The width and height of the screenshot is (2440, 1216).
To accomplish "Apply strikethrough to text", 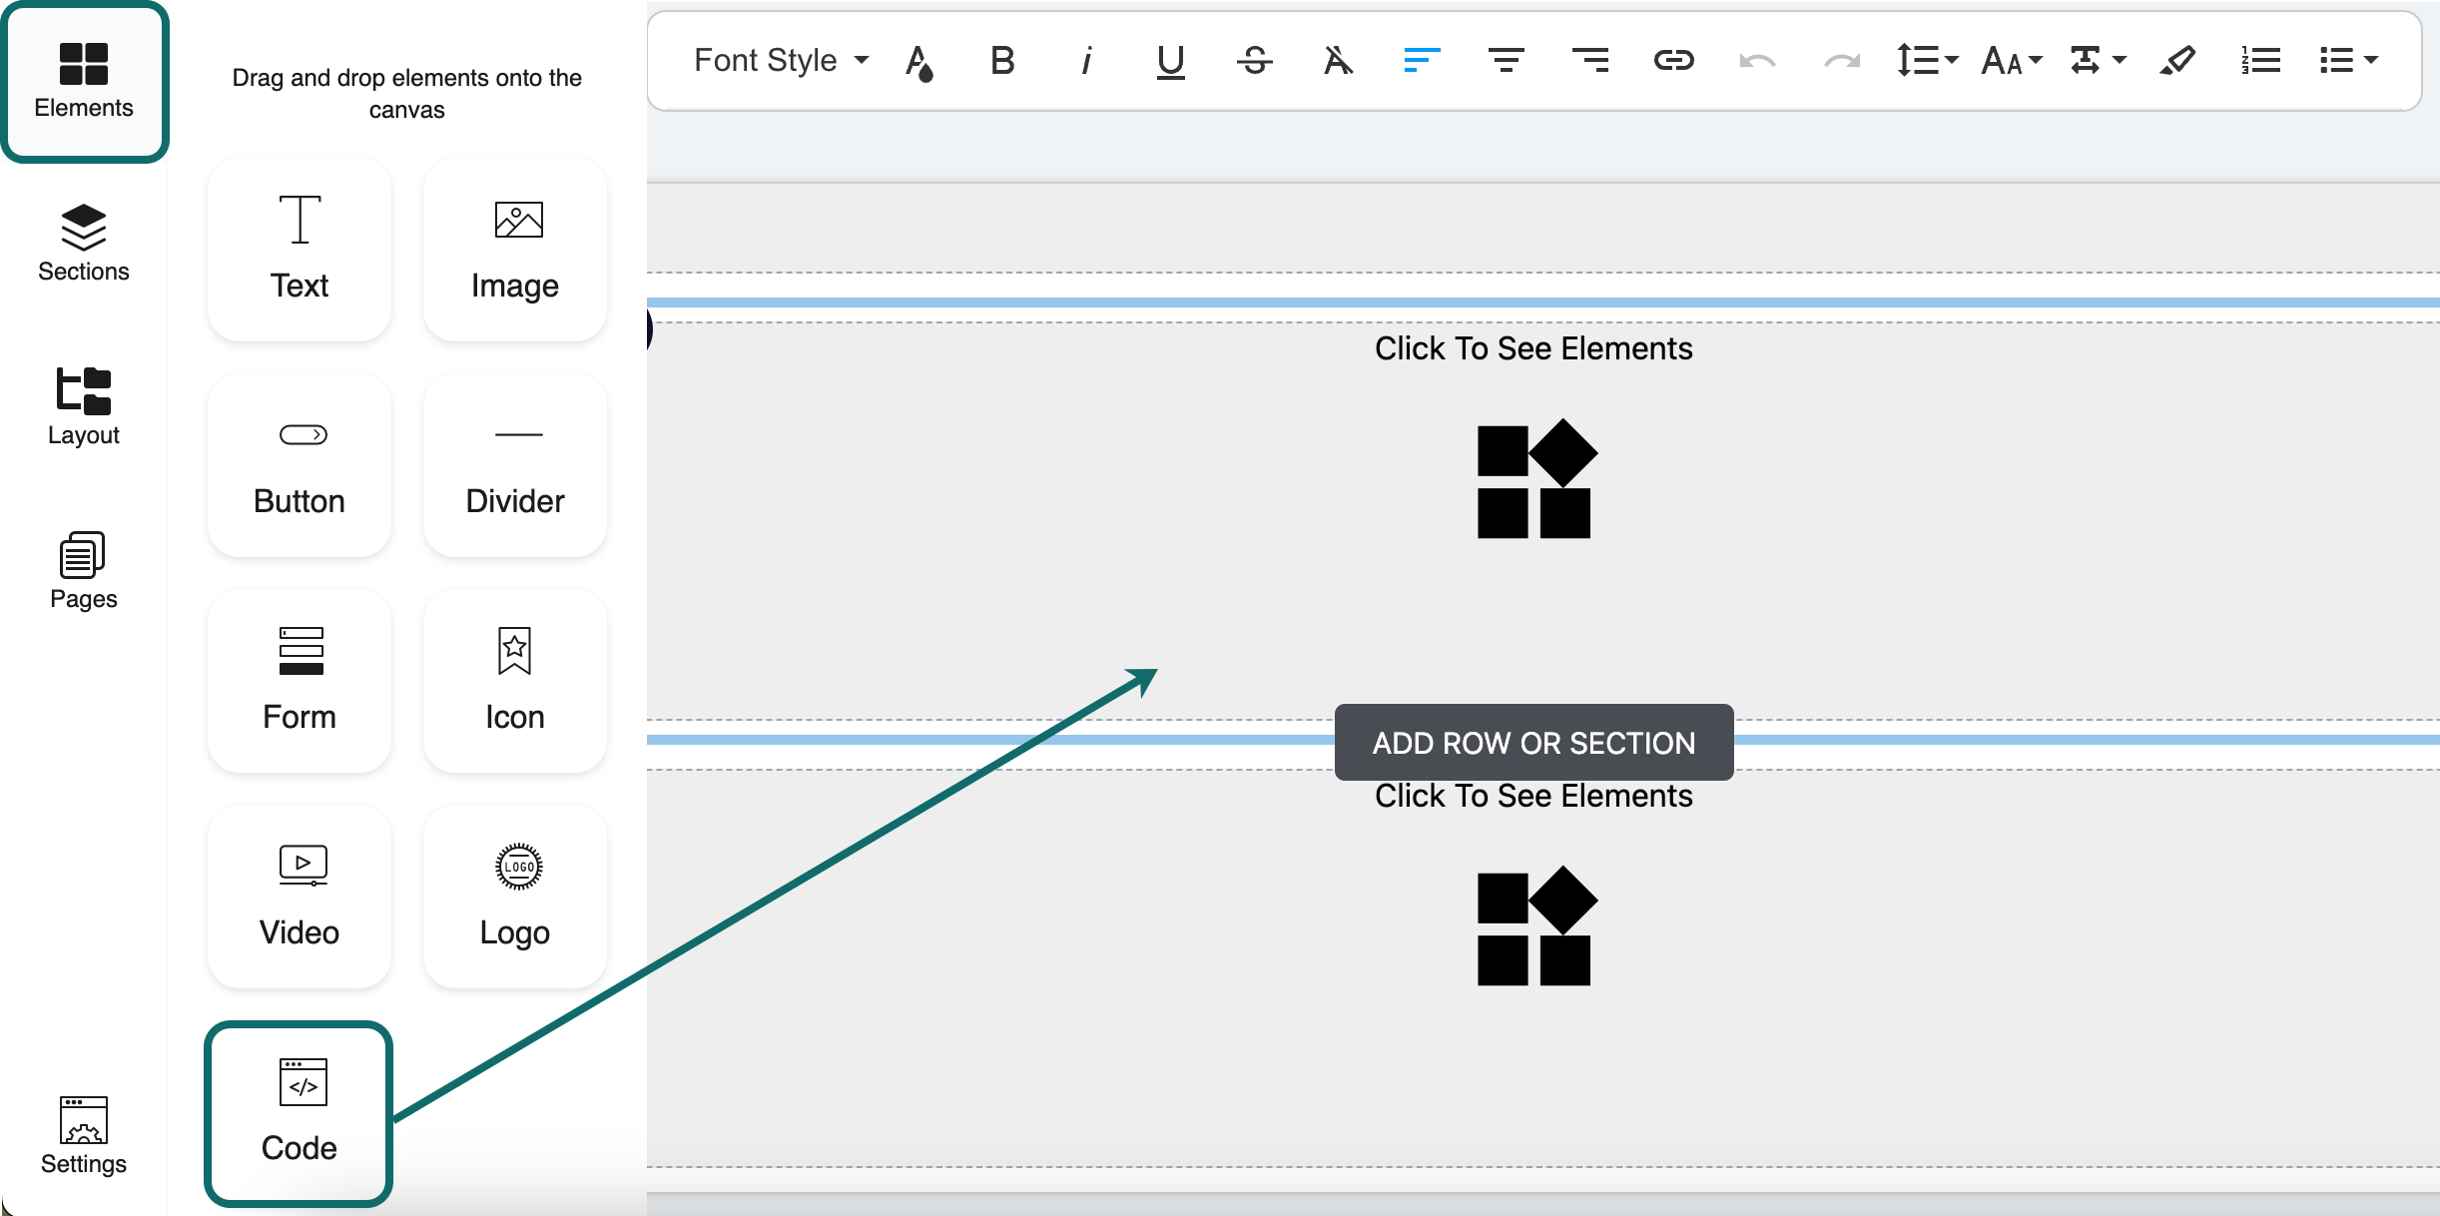I will [x=1254, y=61].
